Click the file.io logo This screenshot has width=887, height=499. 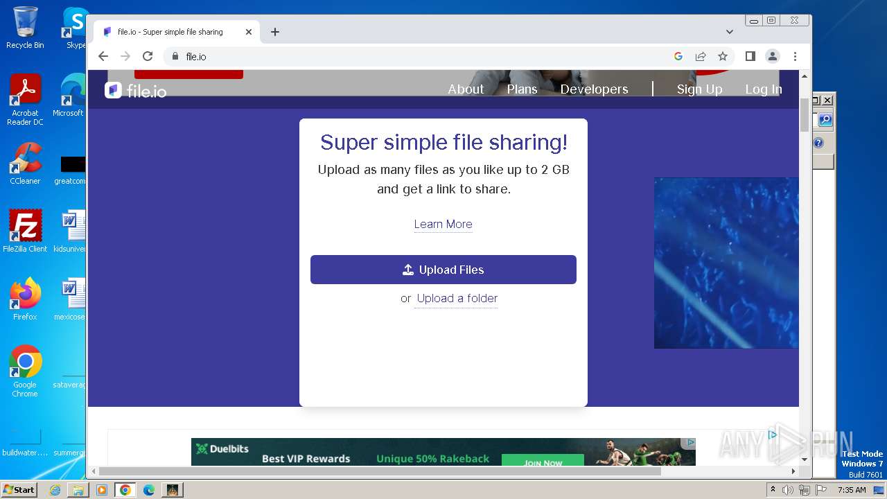tap(136, 90)
